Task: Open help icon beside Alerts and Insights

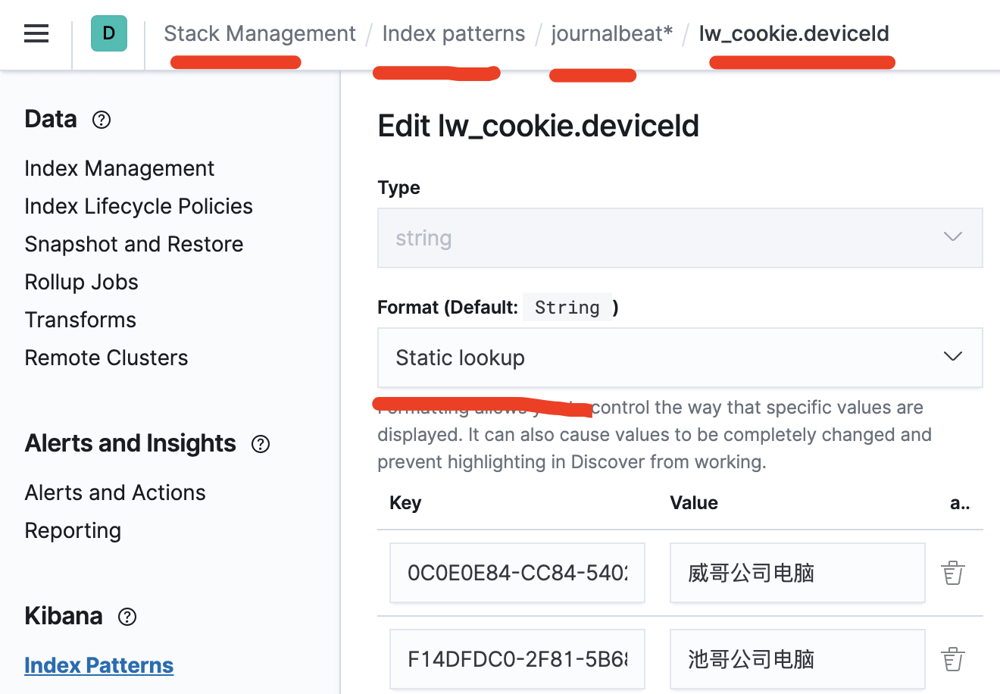Action: [261, 444]
